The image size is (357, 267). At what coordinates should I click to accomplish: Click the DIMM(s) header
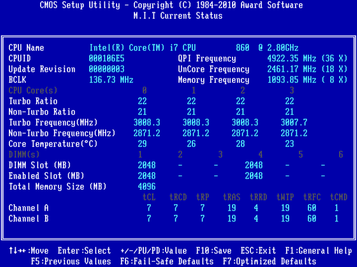[x=24, y=155]
